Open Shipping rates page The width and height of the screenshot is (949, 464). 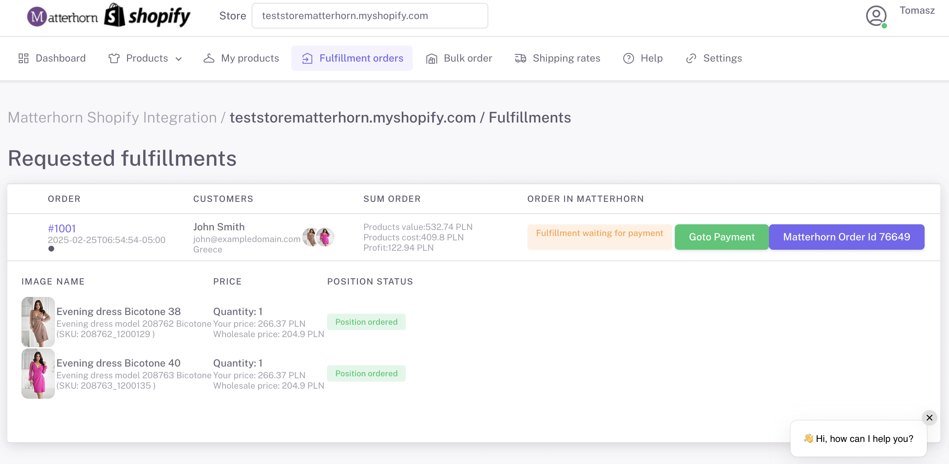point(557,58)
